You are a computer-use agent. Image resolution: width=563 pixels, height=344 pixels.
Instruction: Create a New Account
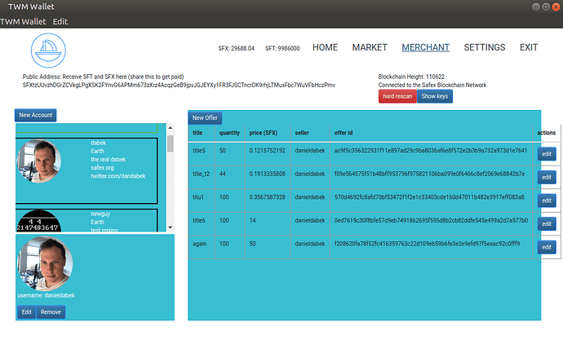point(36,115)
